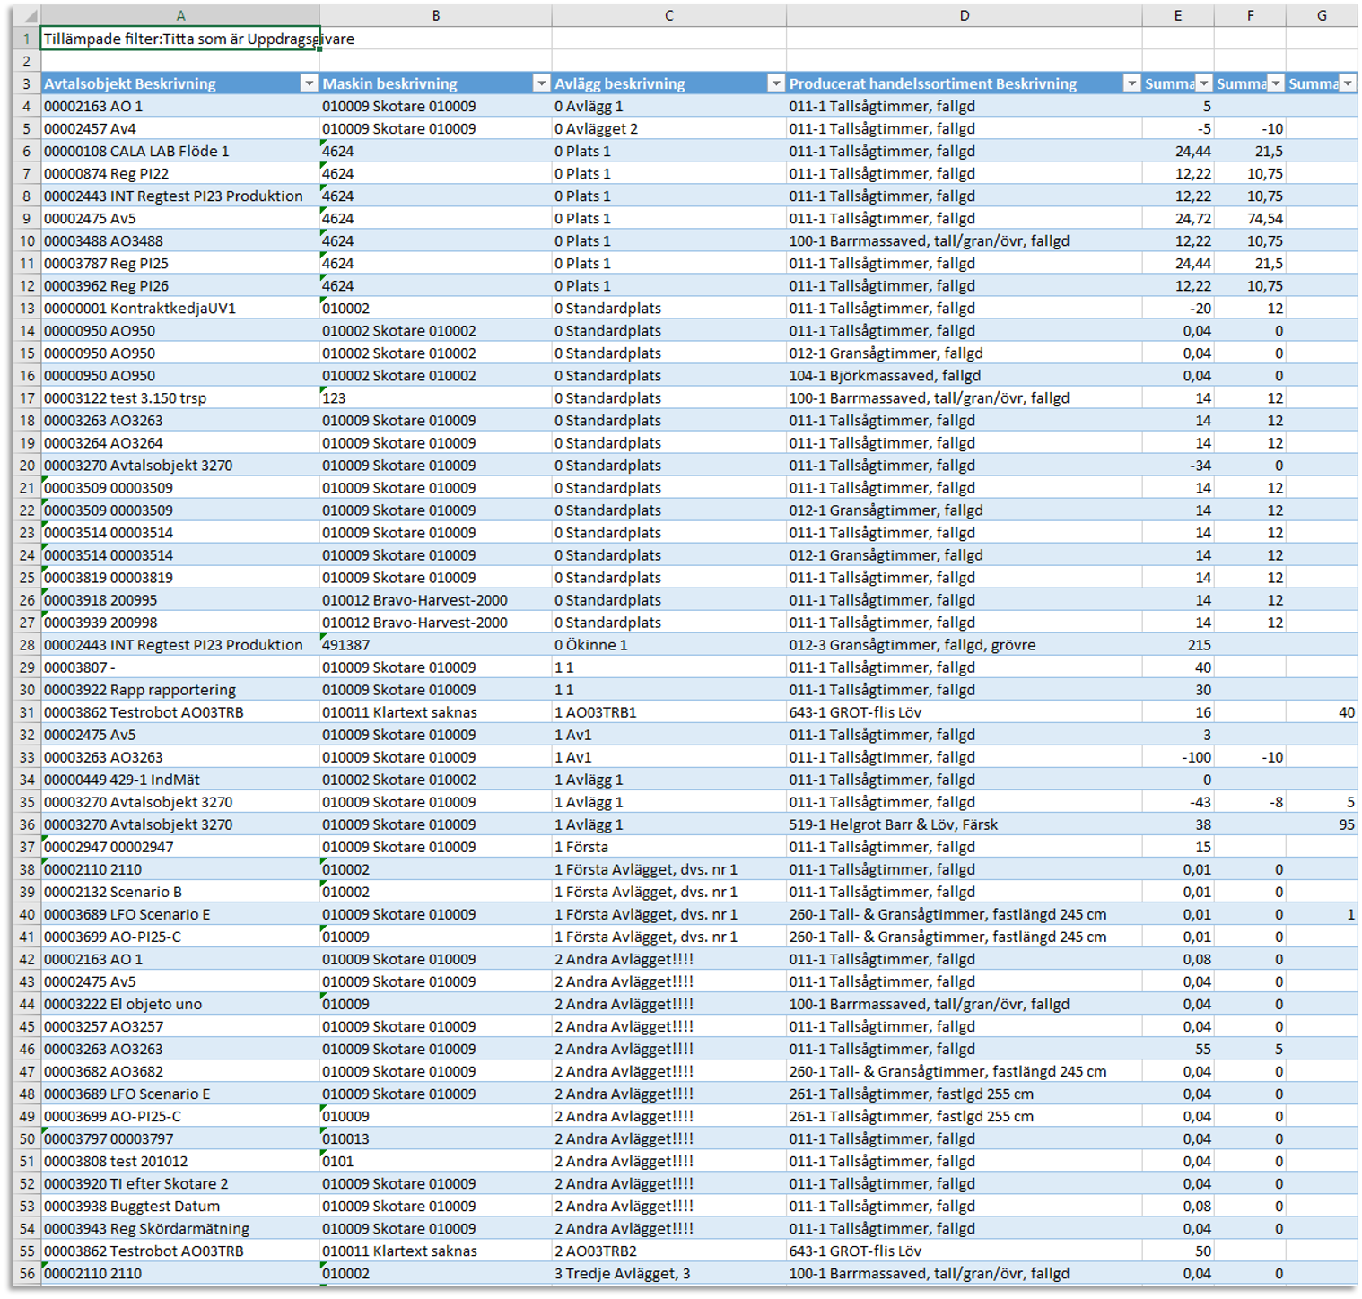This screenshot has width=1362, height=1299.
Task: Select row header 56
Action: (27, 1273)
